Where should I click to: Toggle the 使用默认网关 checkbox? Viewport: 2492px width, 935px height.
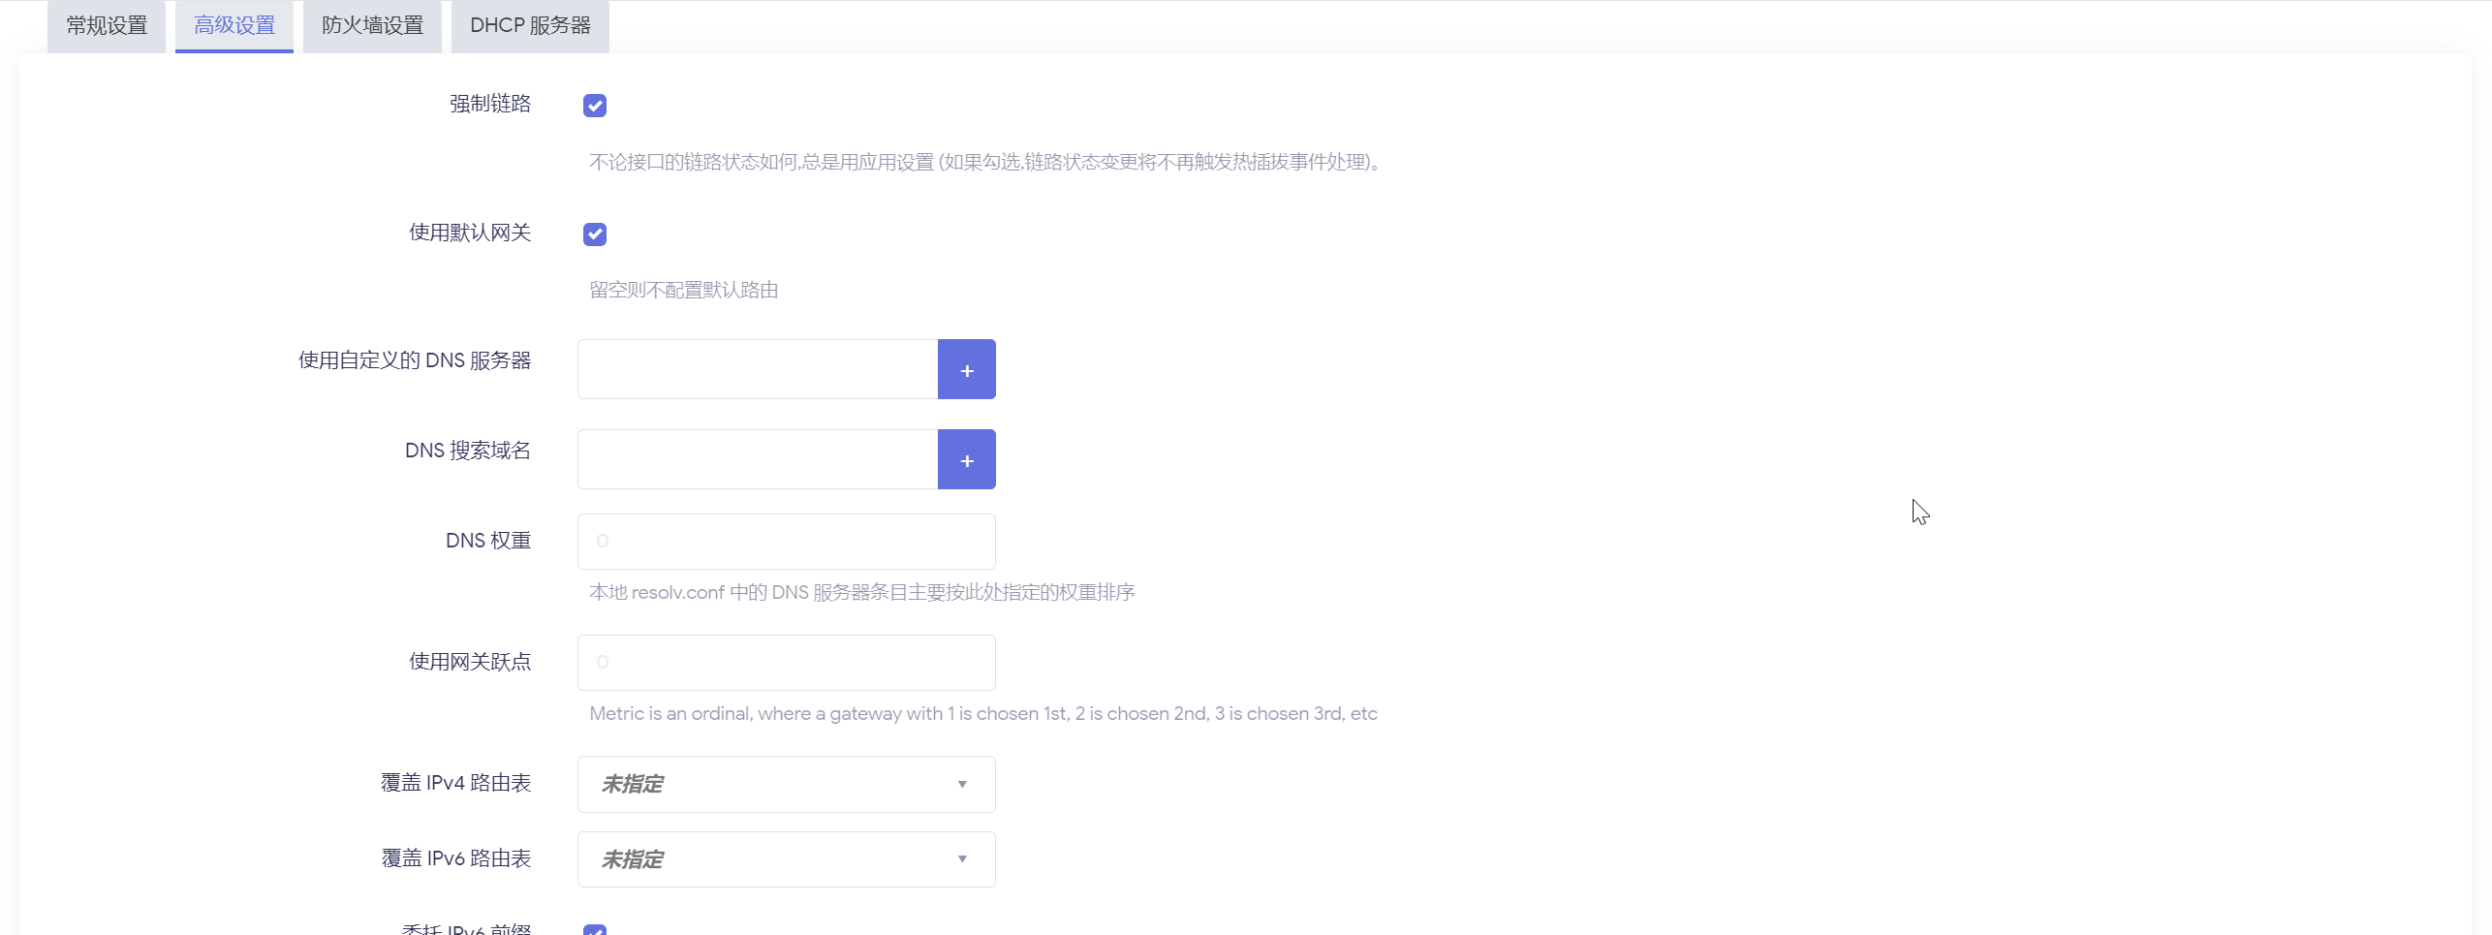pyautogui.click(x=595, y=234)
